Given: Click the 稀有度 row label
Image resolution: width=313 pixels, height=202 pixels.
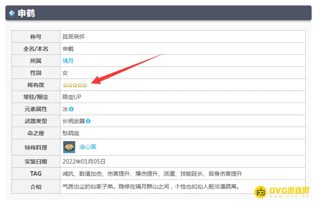Looking at the screenshot, I should (x=36, y=85).
